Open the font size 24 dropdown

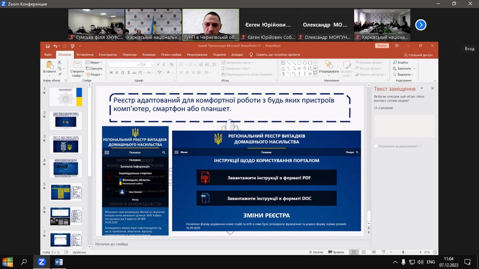pyautogui.click(x=153, y=64)
